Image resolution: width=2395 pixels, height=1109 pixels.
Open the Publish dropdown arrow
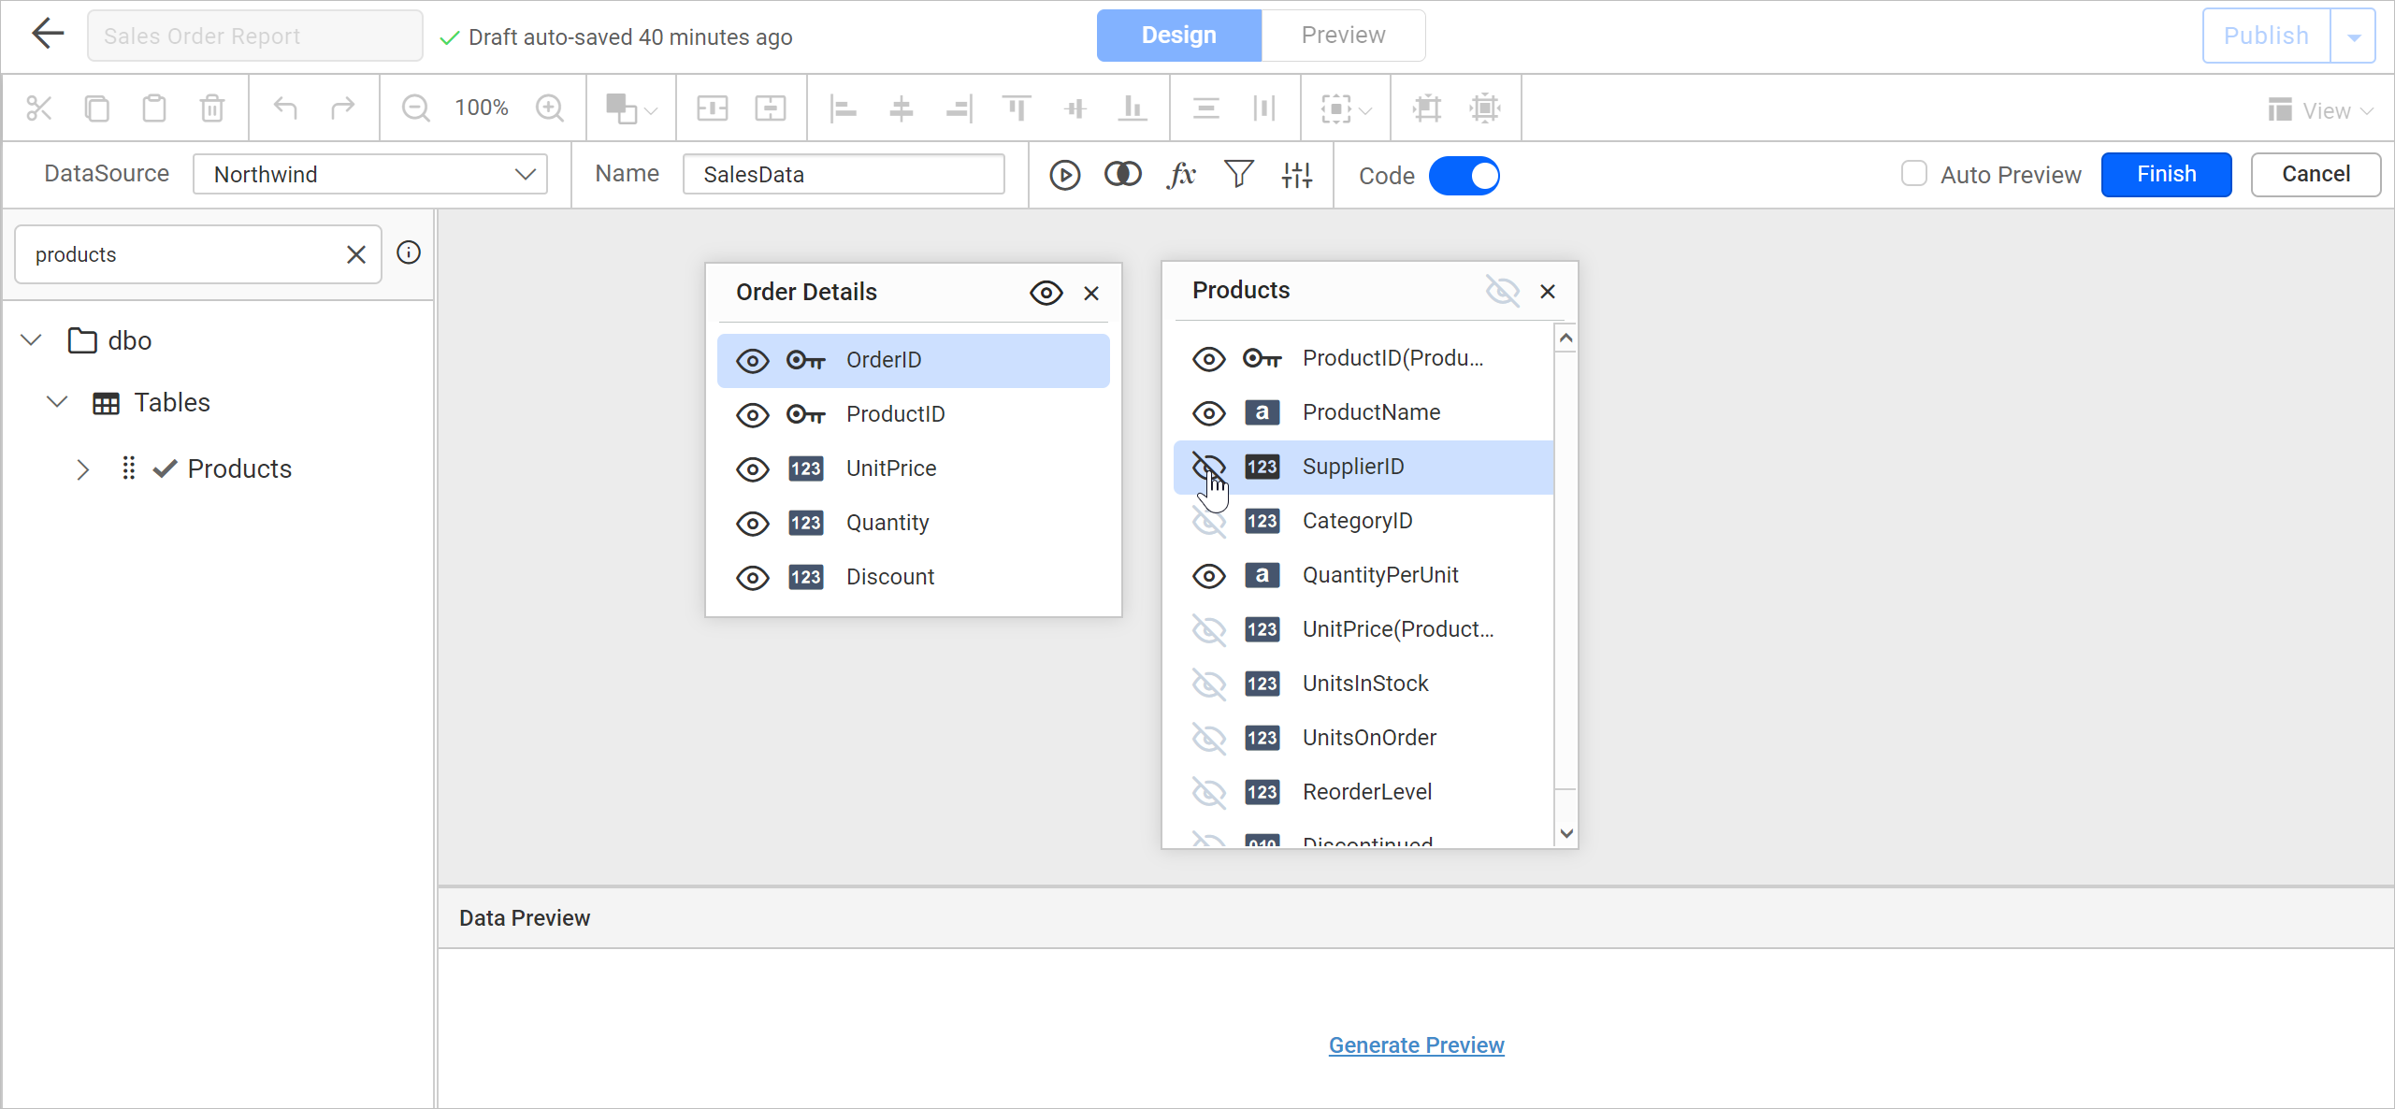point(2355,36)
